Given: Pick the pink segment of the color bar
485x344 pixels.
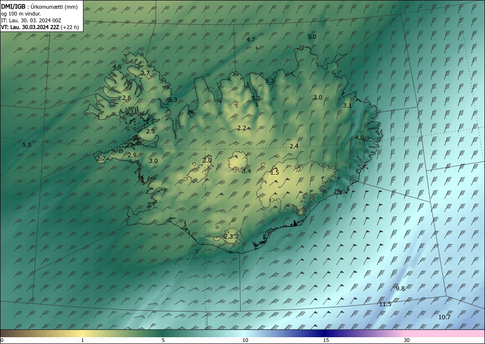Looking at the screenshot, I should tap(445, 333).
